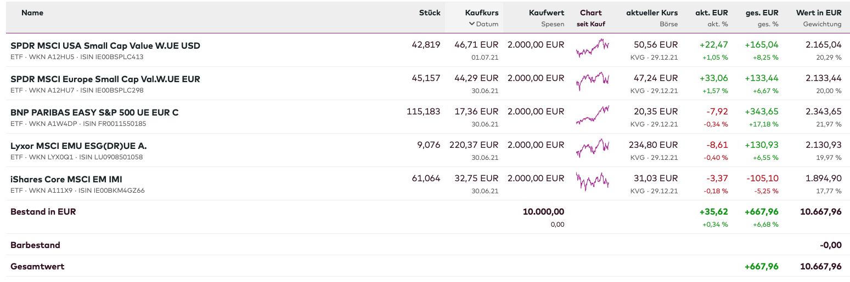The width and height of the screenshot is (850, 282).
Task: Sort by the aktueller Kurs header
Action: tap(652, 13)
